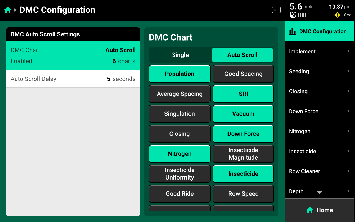Disable the Insecticide chart

[x=243, y=174]
